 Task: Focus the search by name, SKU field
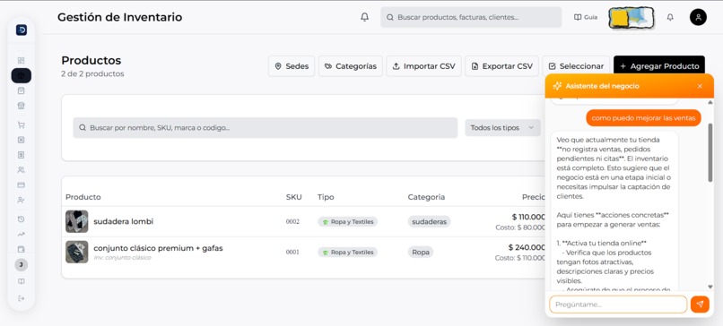point(266,127)
